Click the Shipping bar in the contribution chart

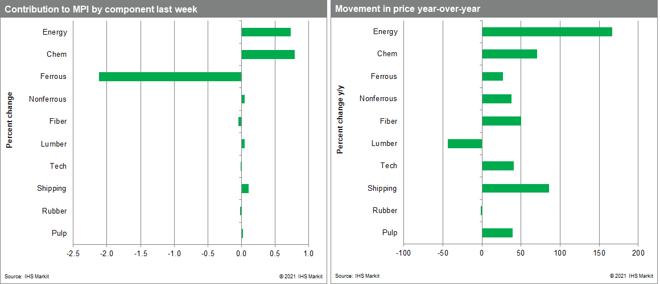pyautogui.click(x=245, y=189)
